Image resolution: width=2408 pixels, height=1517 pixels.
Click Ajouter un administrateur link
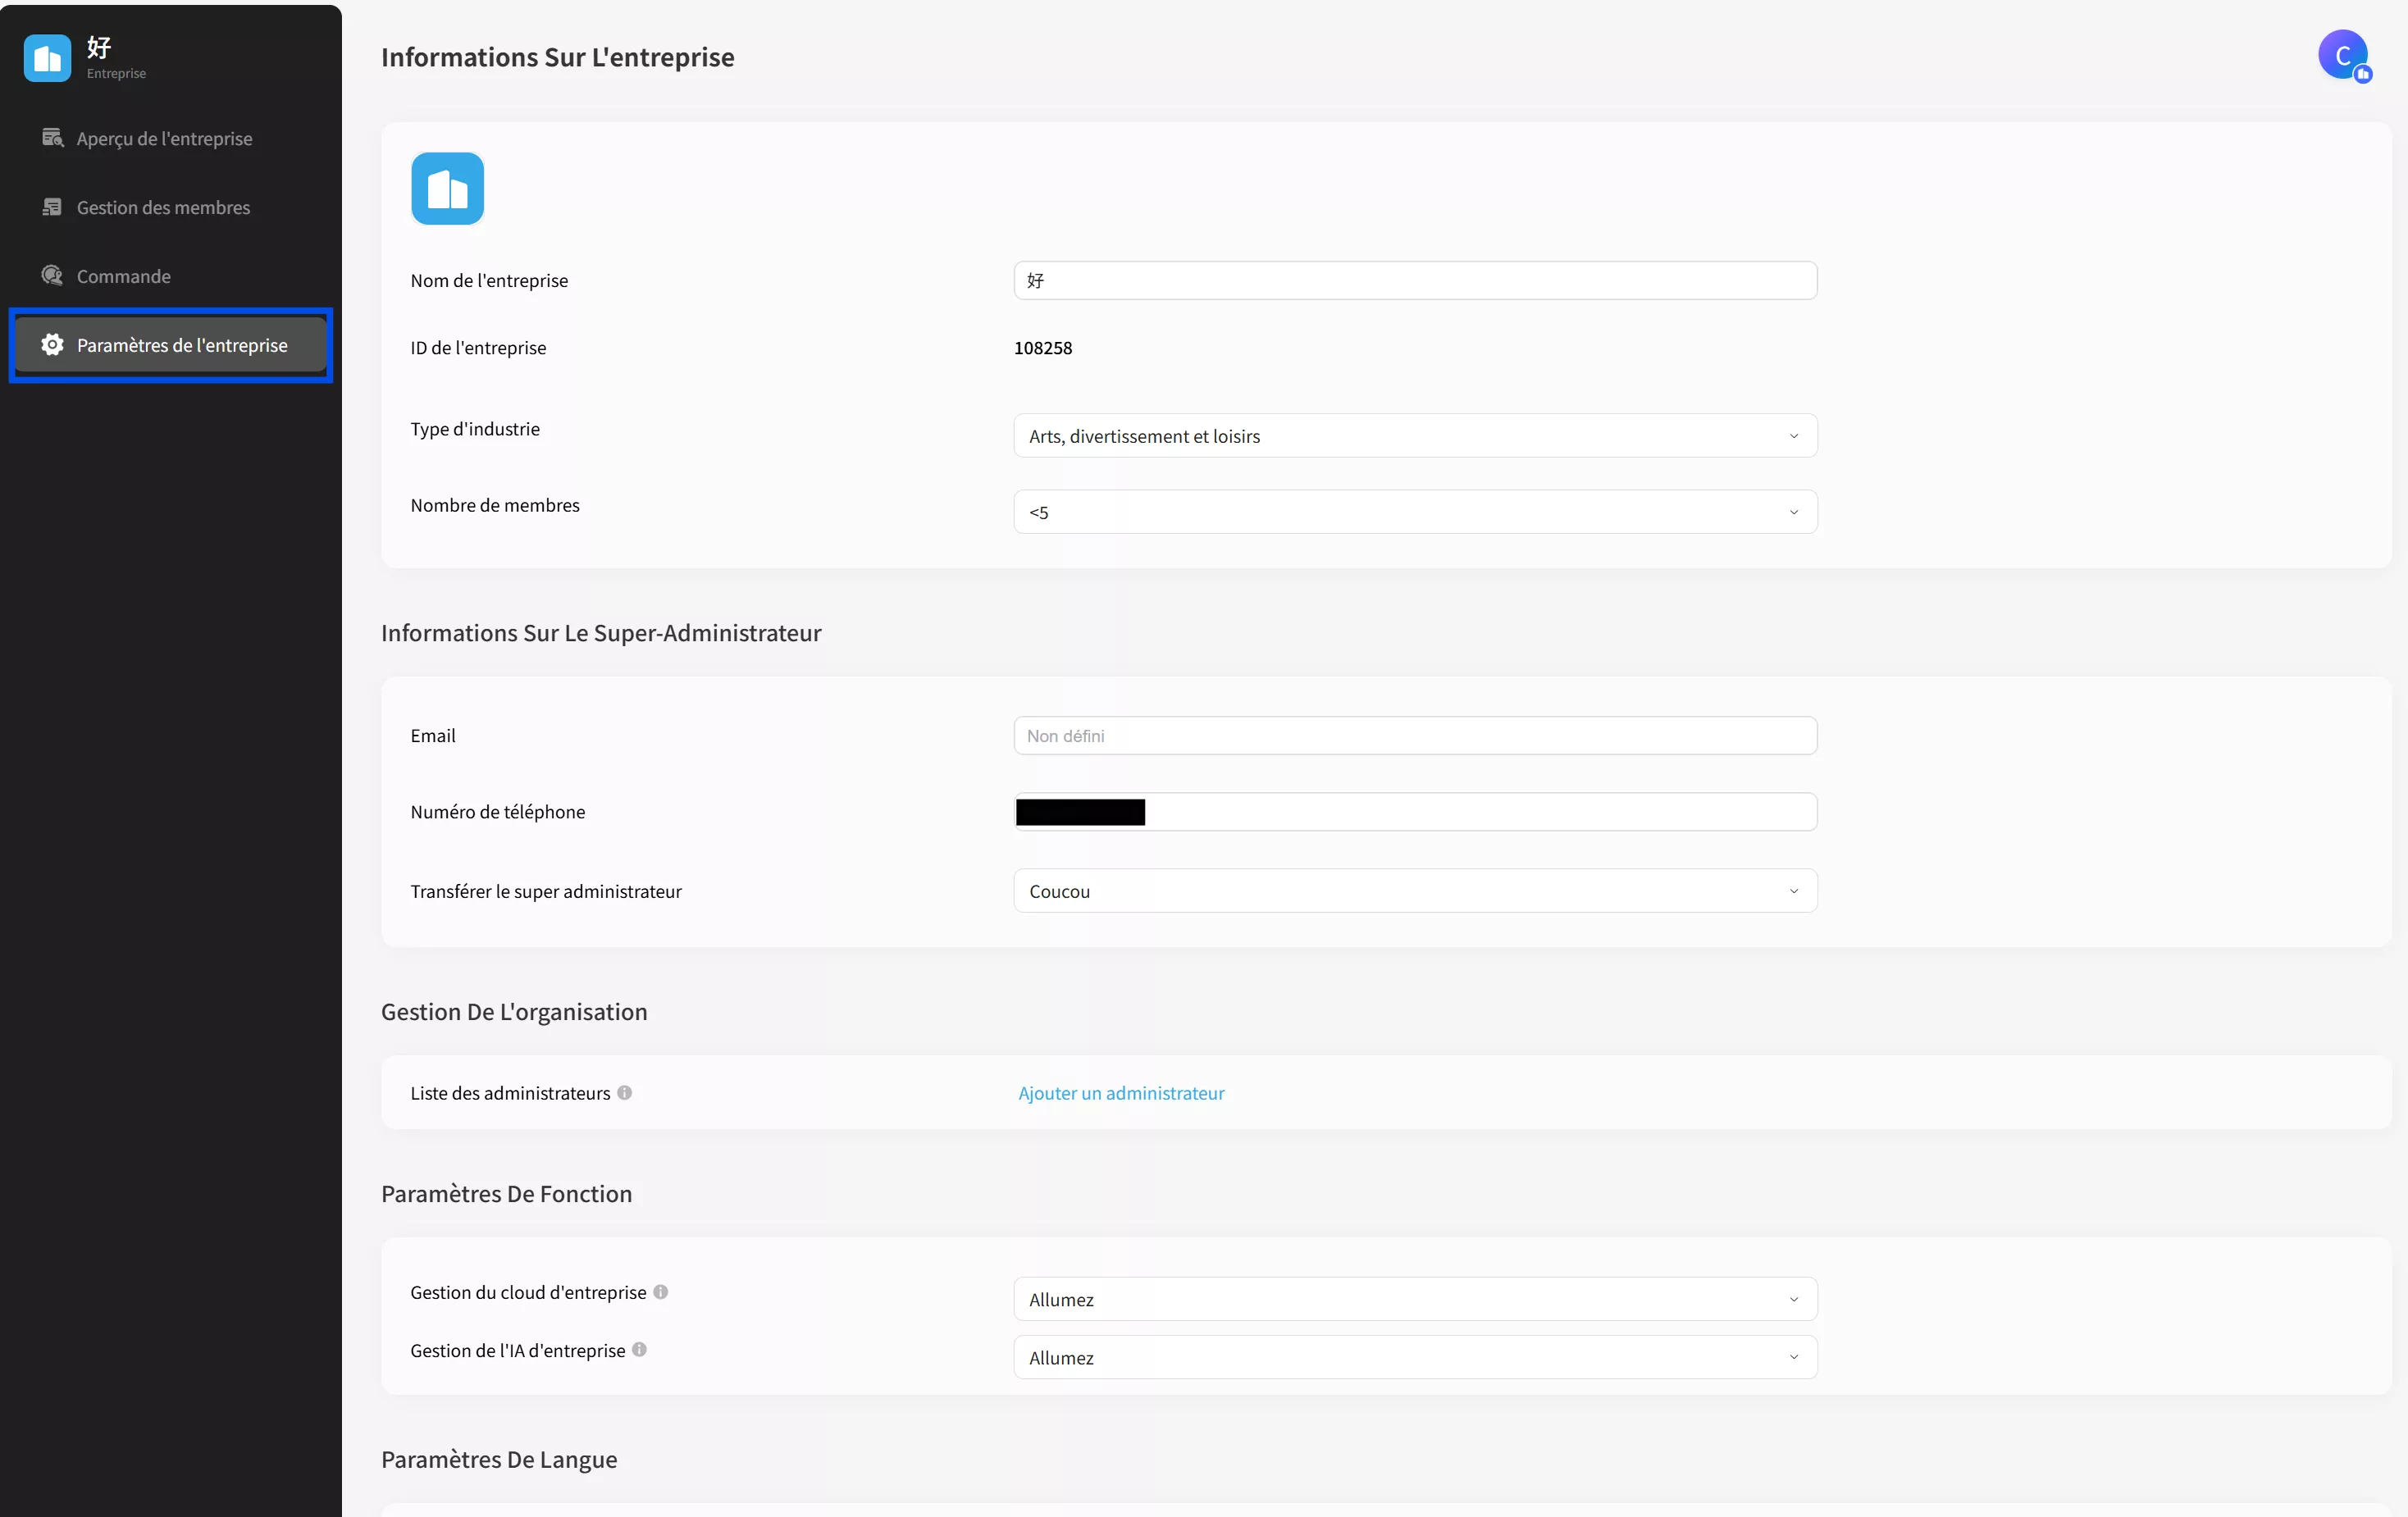coord(1121,1093)
